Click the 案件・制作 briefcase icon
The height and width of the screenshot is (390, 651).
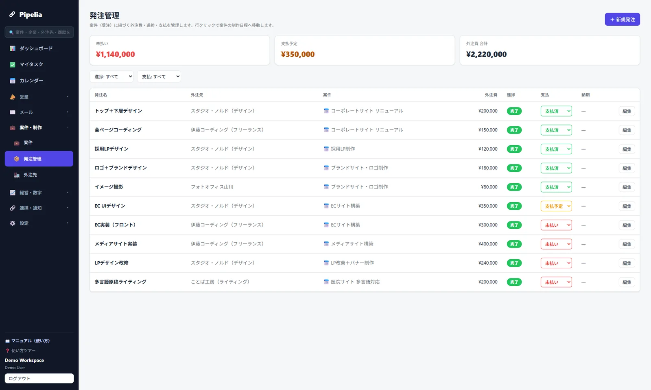[13, 128]
